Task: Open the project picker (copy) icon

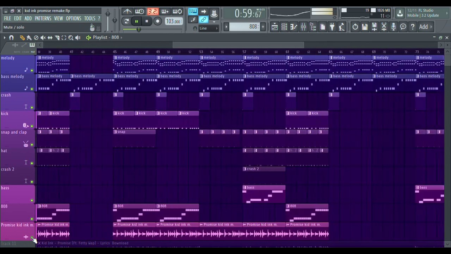Action: point(322,27)
